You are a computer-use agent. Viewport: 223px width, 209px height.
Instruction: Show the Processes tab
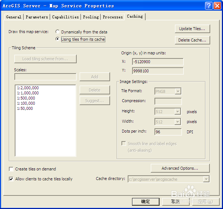point(113,17)
